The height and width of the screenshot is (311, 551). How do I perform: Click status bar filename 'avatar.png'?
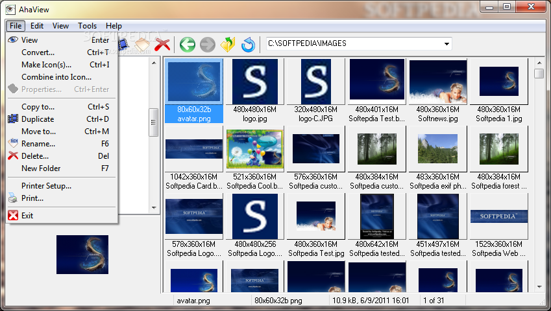[193, 301]
